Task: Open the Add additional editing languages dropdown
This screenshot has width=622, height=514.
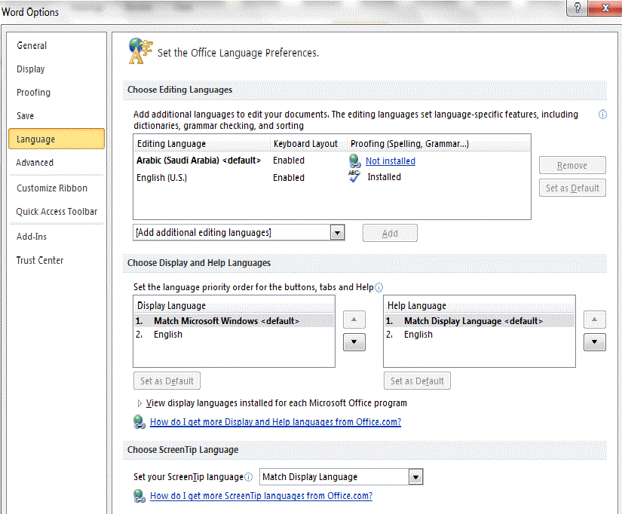Action: click(x=338, y=233)
